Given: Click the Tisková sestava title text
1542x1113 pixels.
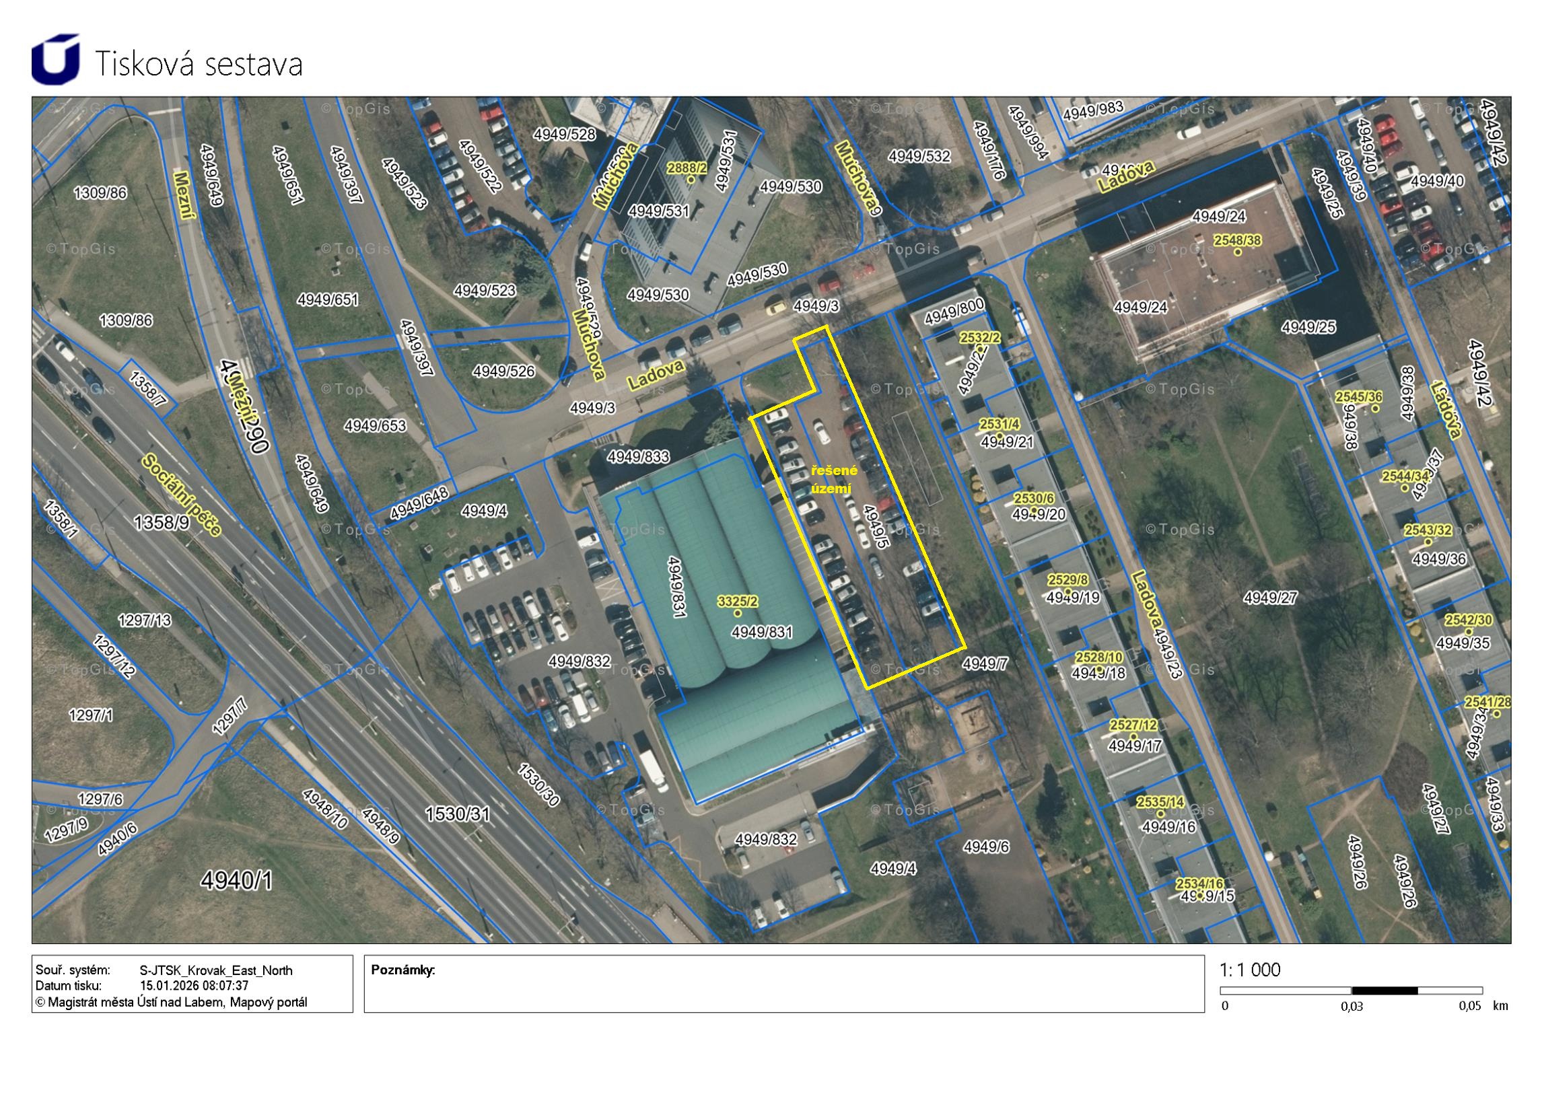Looking at the screenshot, I should (198, 64).
